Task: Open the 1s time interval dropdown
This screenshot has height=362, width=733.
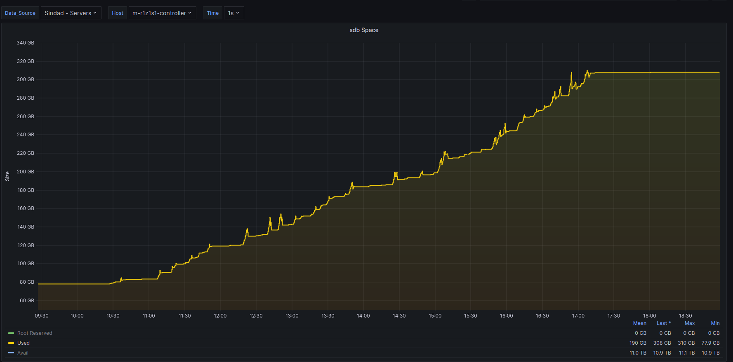Action: click(233, 13)
